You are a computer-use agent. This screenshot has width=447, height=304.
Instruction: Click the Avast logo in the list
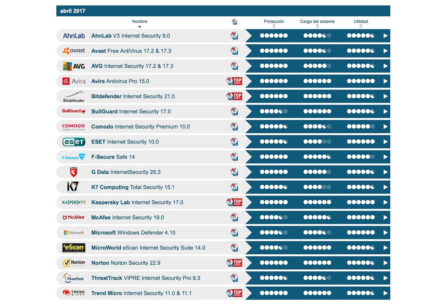[74, 51]
